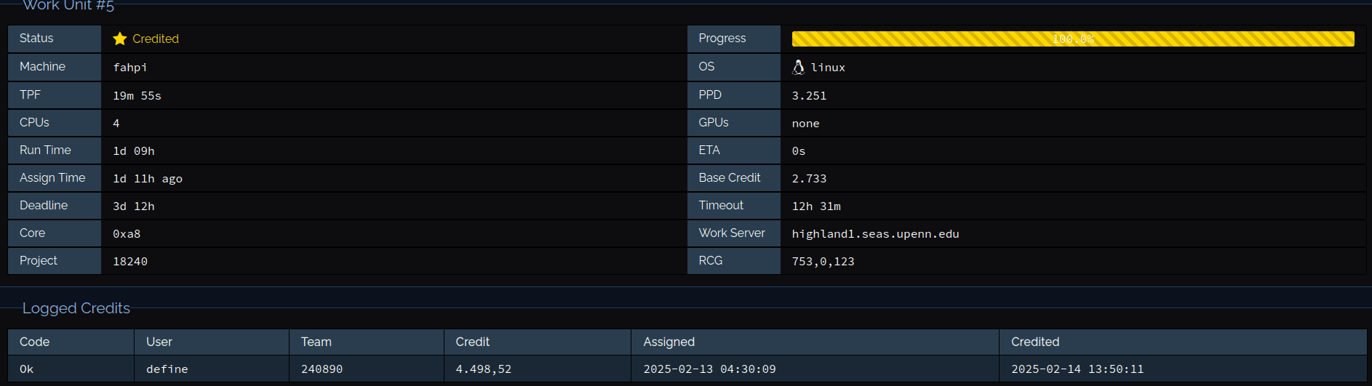Click the Team column header

click(367, 342)
